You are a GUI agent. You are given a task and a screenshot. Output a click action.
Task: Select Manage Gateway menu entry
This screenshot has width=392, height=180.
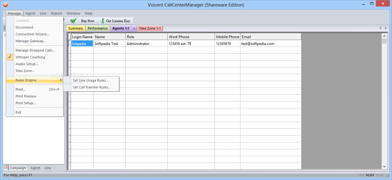tap(35, 41)
